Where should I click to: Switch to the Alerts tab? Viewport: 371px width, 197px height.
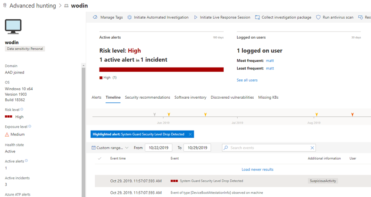click(96, 97)
